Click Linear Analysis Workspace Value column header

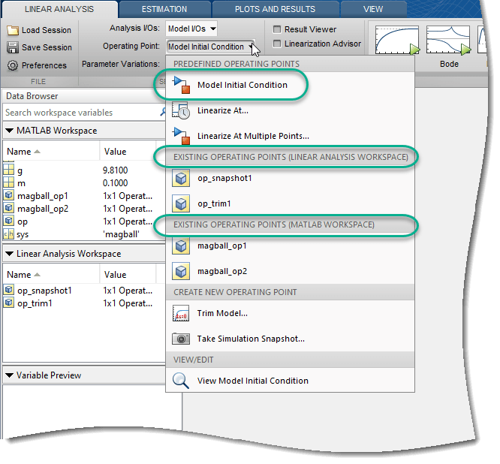coord(128,275)
